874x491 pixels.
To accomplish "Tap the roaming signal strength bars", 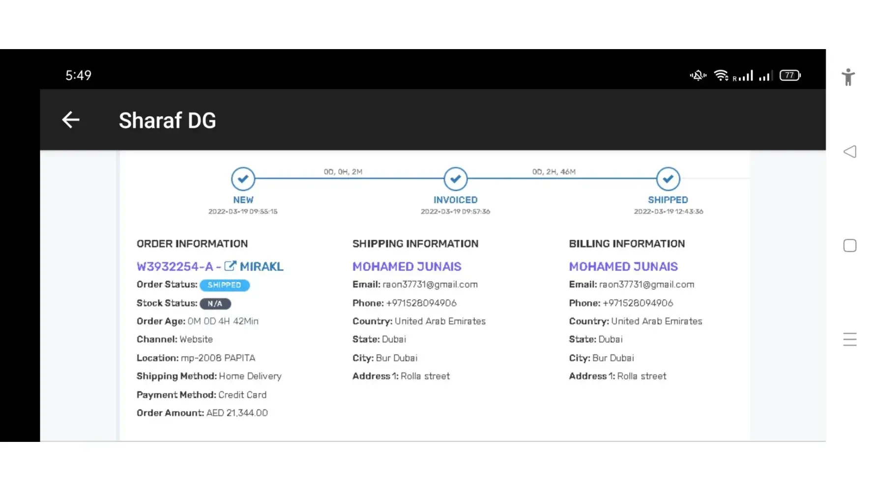I will coord(743,76).
